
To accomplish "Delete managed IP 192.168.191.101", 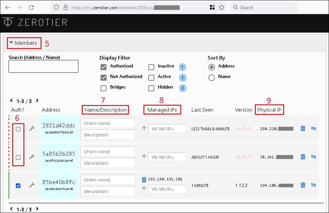I will [144, 179].
